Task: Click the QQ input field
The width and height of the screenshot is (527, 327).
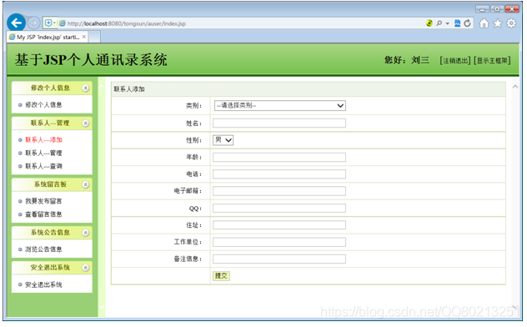Action: 279,209
